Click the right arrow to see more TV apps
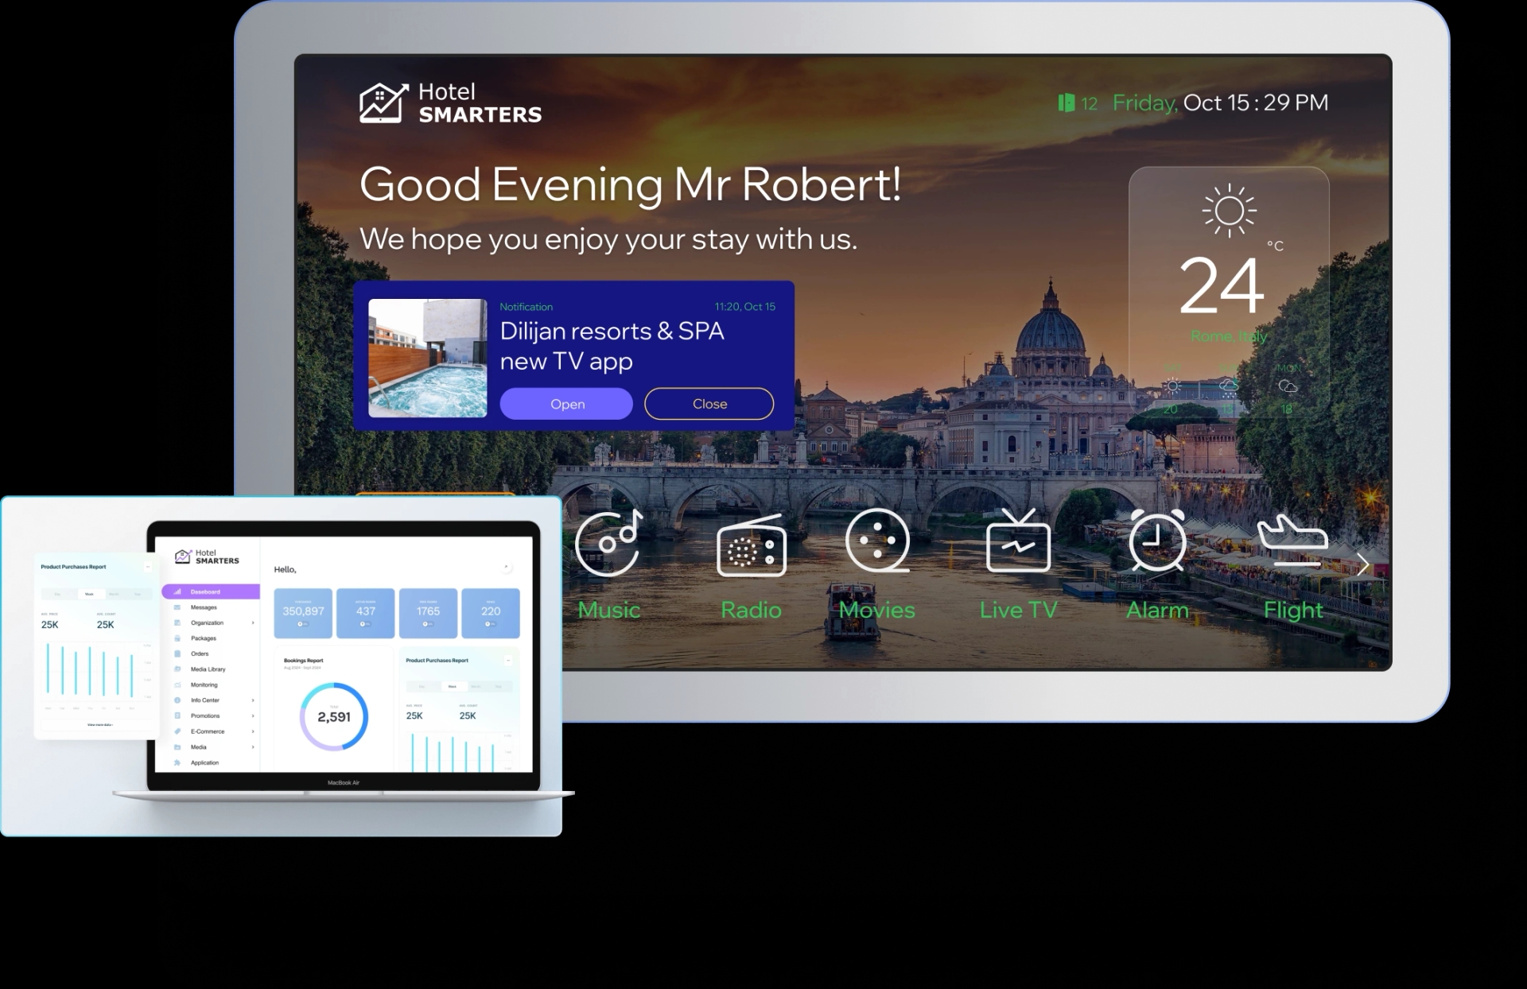 1362,564
